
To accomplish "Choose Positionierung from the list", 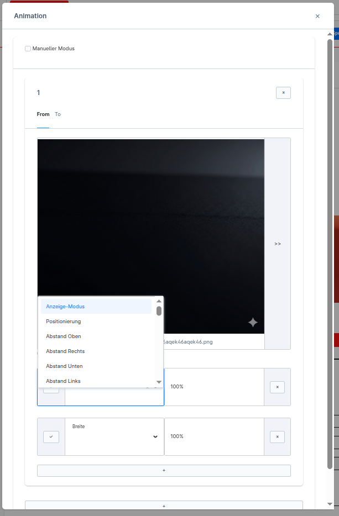I will (x=96, y=322).
